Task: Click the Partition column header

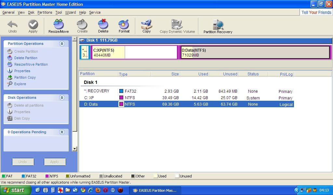Action: pyautogui.click(x=99, y=74)
